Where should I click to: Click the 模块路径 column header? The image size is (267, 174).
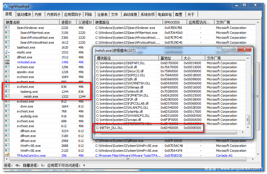coord(127,58)
